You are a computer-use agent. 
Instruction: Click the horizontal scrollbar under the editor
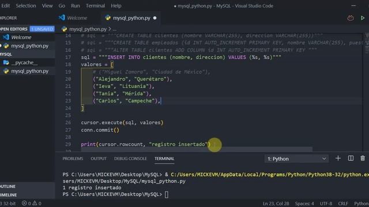[x=197, y=149]
